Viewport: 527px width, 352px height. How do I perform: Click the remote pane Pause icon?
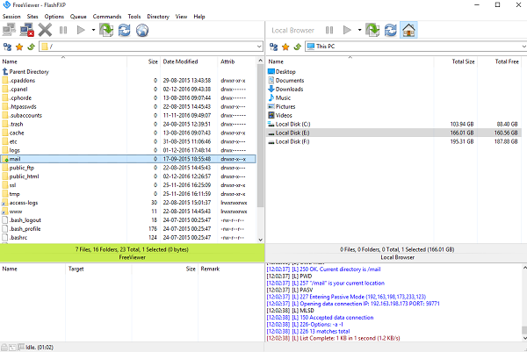pyautogui.click(x=63, y=30)
